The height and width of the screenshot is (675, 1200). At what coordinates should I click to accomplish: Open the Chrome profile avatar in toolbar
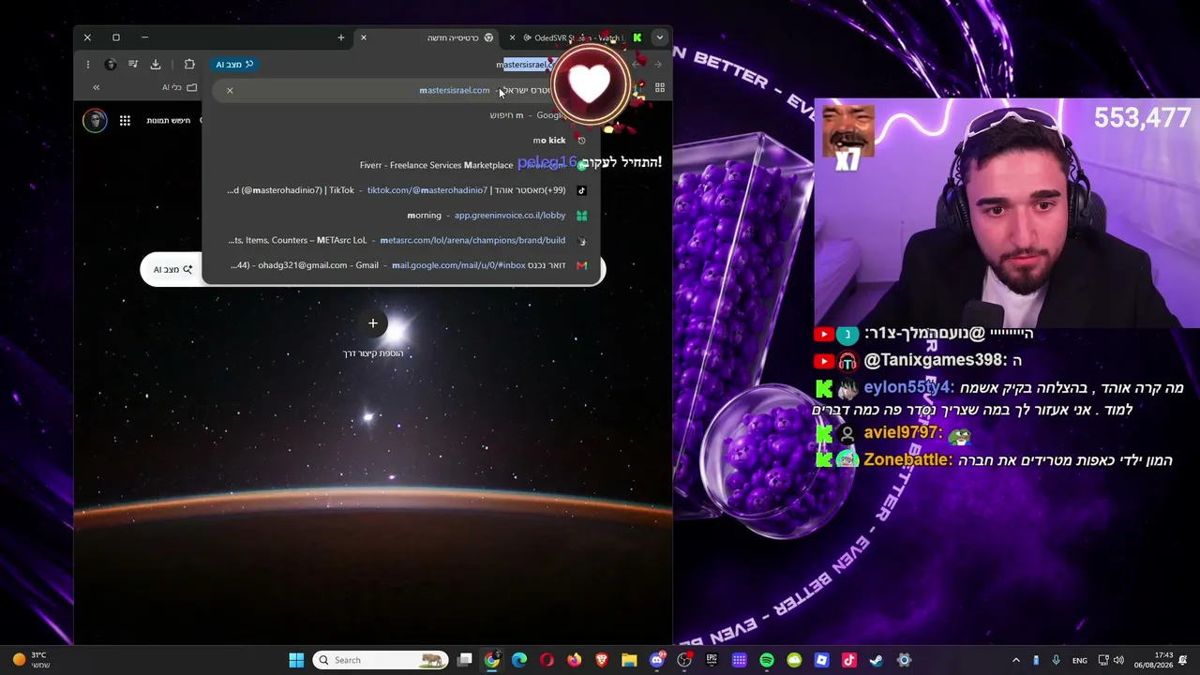click(x=111, y=65)
